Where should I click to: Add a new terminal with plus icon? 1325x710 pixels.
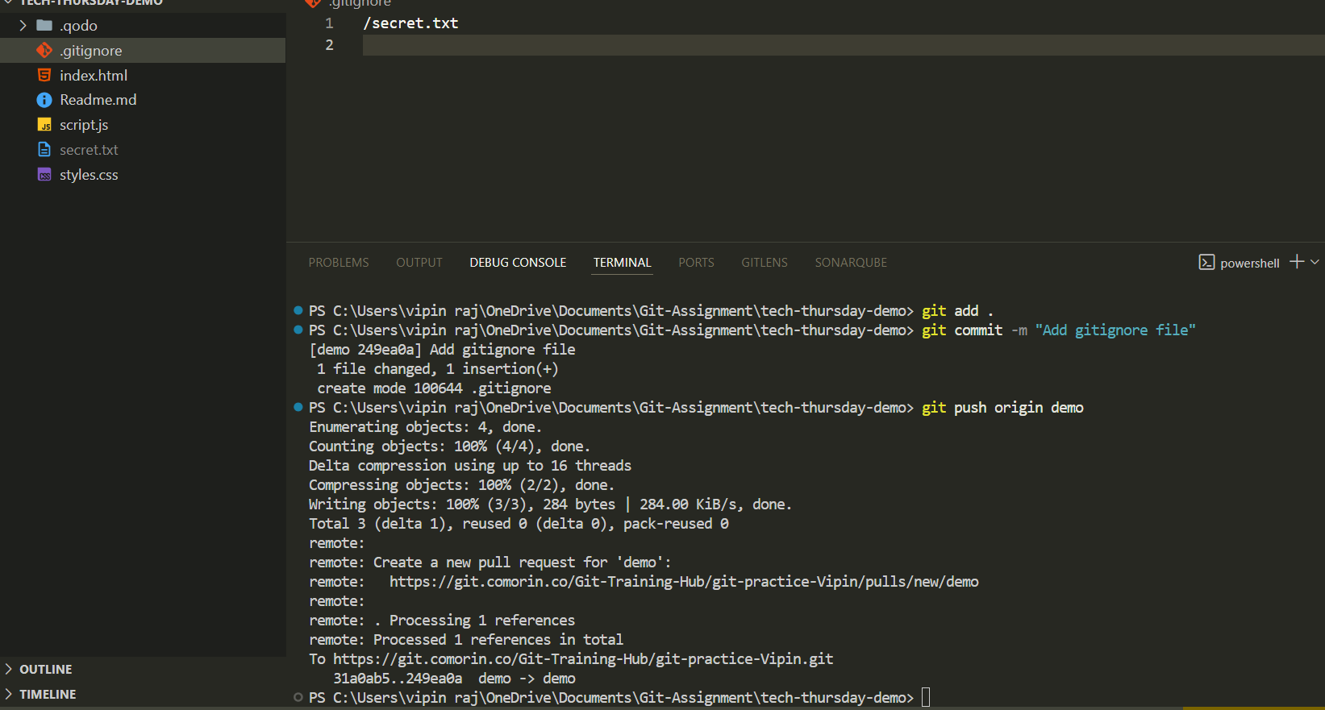[x=1297, y=262]
